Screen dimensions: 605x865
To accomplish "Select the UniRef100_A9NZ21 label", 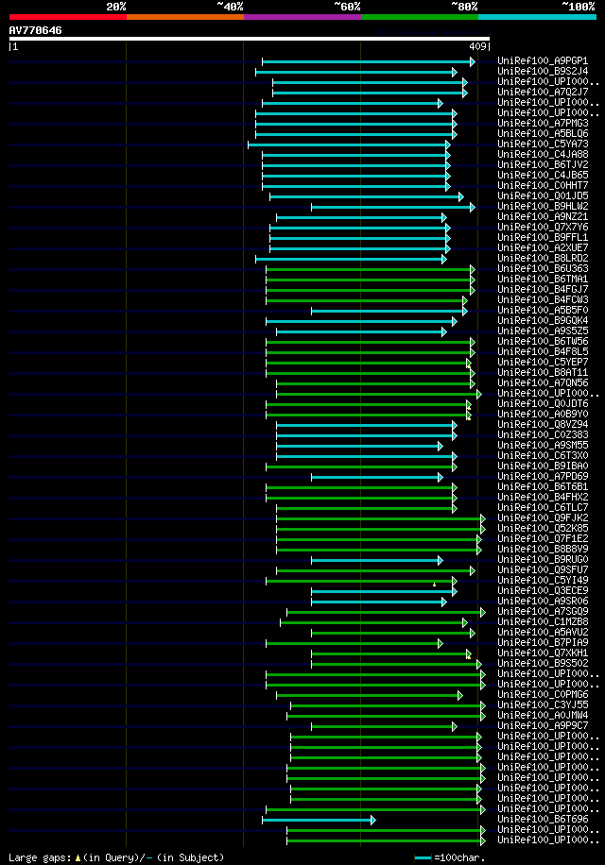I will (x=543, y=217).
